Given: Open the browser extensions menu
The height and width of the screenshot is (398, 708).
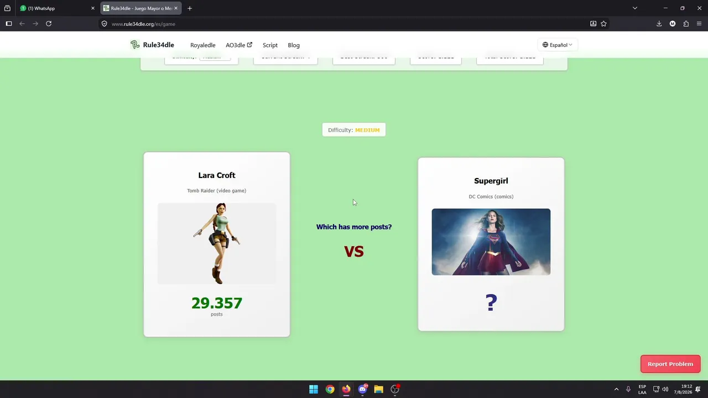Looking at the screenshot, I should (686, 24).
